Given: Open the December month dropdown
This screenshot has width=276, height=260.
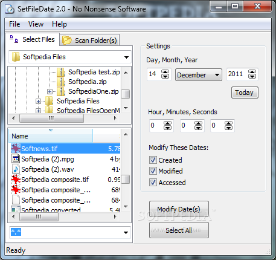Looking at the screenshot, I should coord(199,75).
